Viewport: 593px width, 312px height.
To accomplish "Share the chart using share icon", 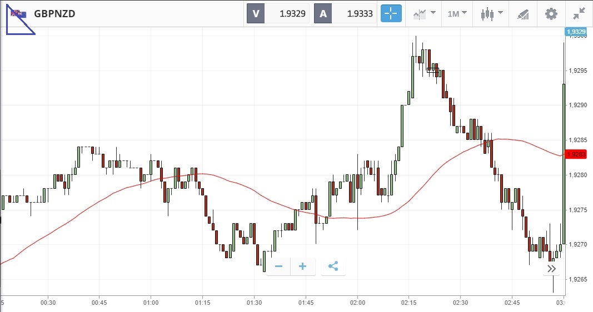I will (x=333, y=266).
